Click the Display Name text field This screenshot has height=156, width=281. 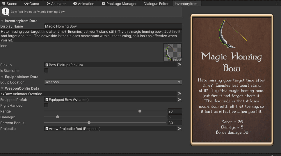(x=113, y=26)
